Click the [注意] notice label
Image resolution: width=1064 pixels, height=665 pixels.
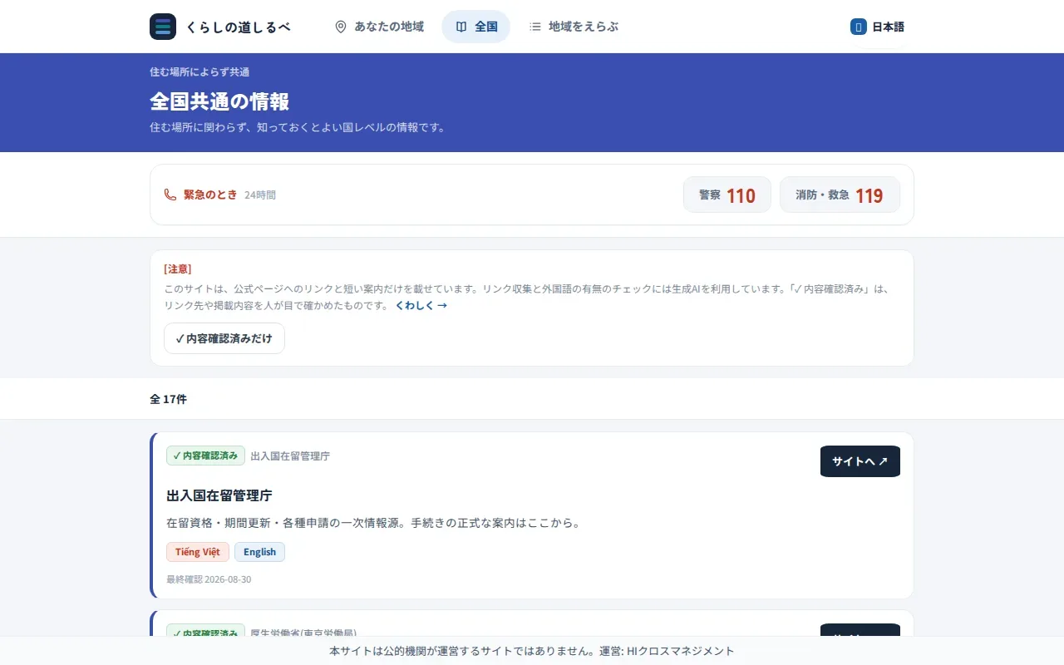click(178, 268)
